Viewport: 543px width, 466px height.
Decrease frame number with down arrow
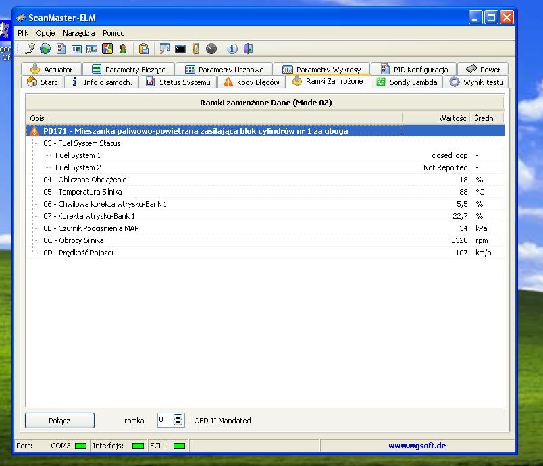tap(178, 423)
